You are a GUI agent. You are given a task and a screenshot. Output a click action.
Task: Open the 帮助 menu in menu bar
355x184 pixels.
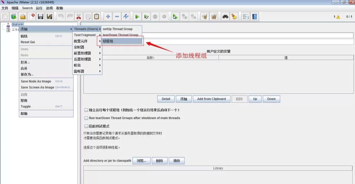60,8
